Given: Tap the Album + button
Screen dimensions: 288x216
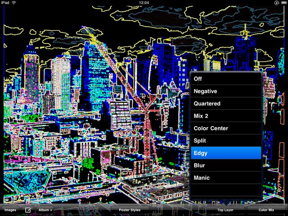Looking at the screenshot, I should [x=45, y=210].
